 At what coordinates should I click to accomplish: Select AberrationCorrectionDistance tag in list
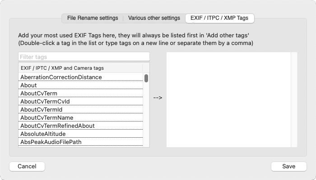click(61, 77)
